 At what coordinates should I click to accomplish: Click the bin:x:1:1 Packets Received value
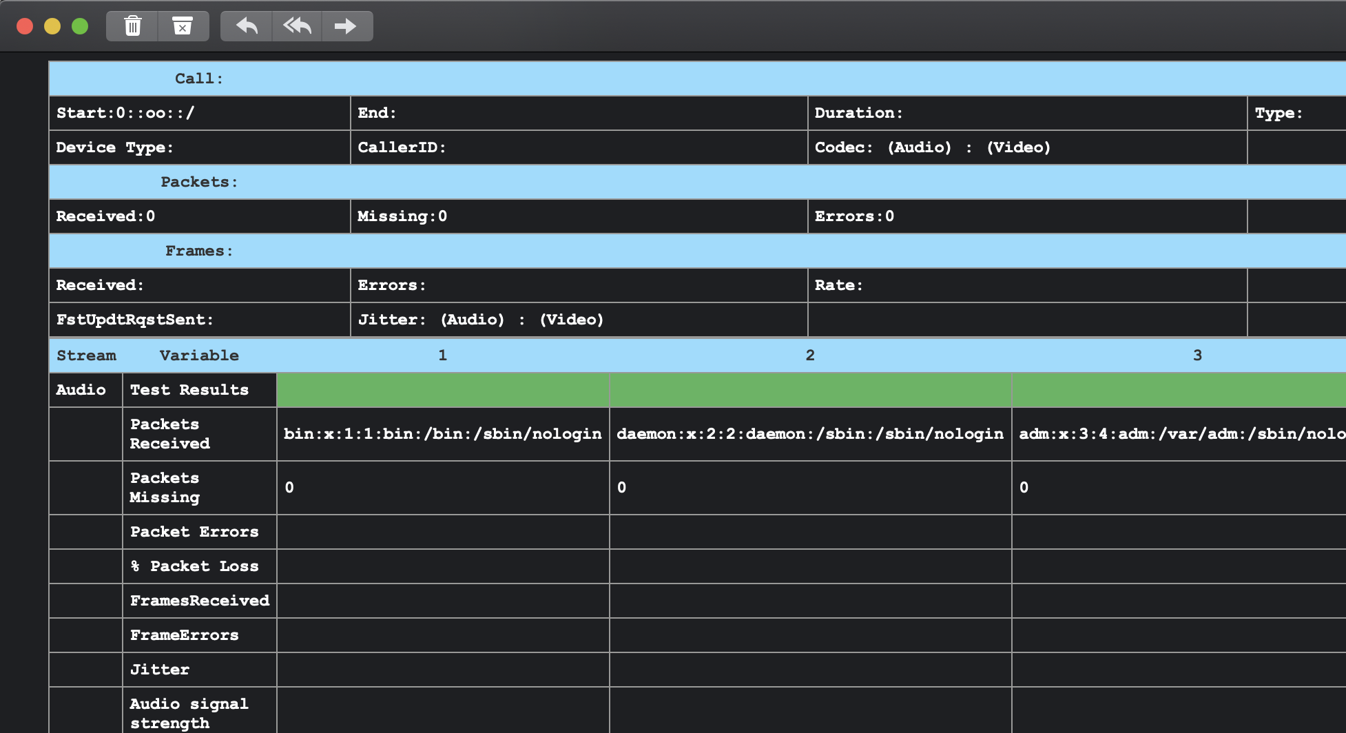[442, 434]
